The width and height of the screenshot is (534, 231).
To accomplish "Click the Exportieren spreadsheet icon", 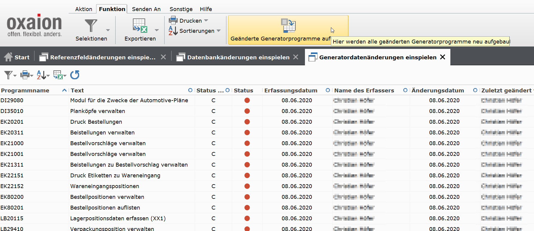I will point(140,26).
